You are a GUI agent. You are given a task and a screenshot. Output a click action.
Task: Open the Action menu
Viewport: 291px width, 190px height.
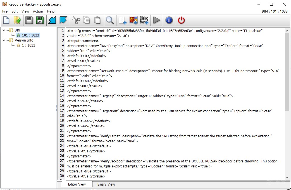(38, 11)
